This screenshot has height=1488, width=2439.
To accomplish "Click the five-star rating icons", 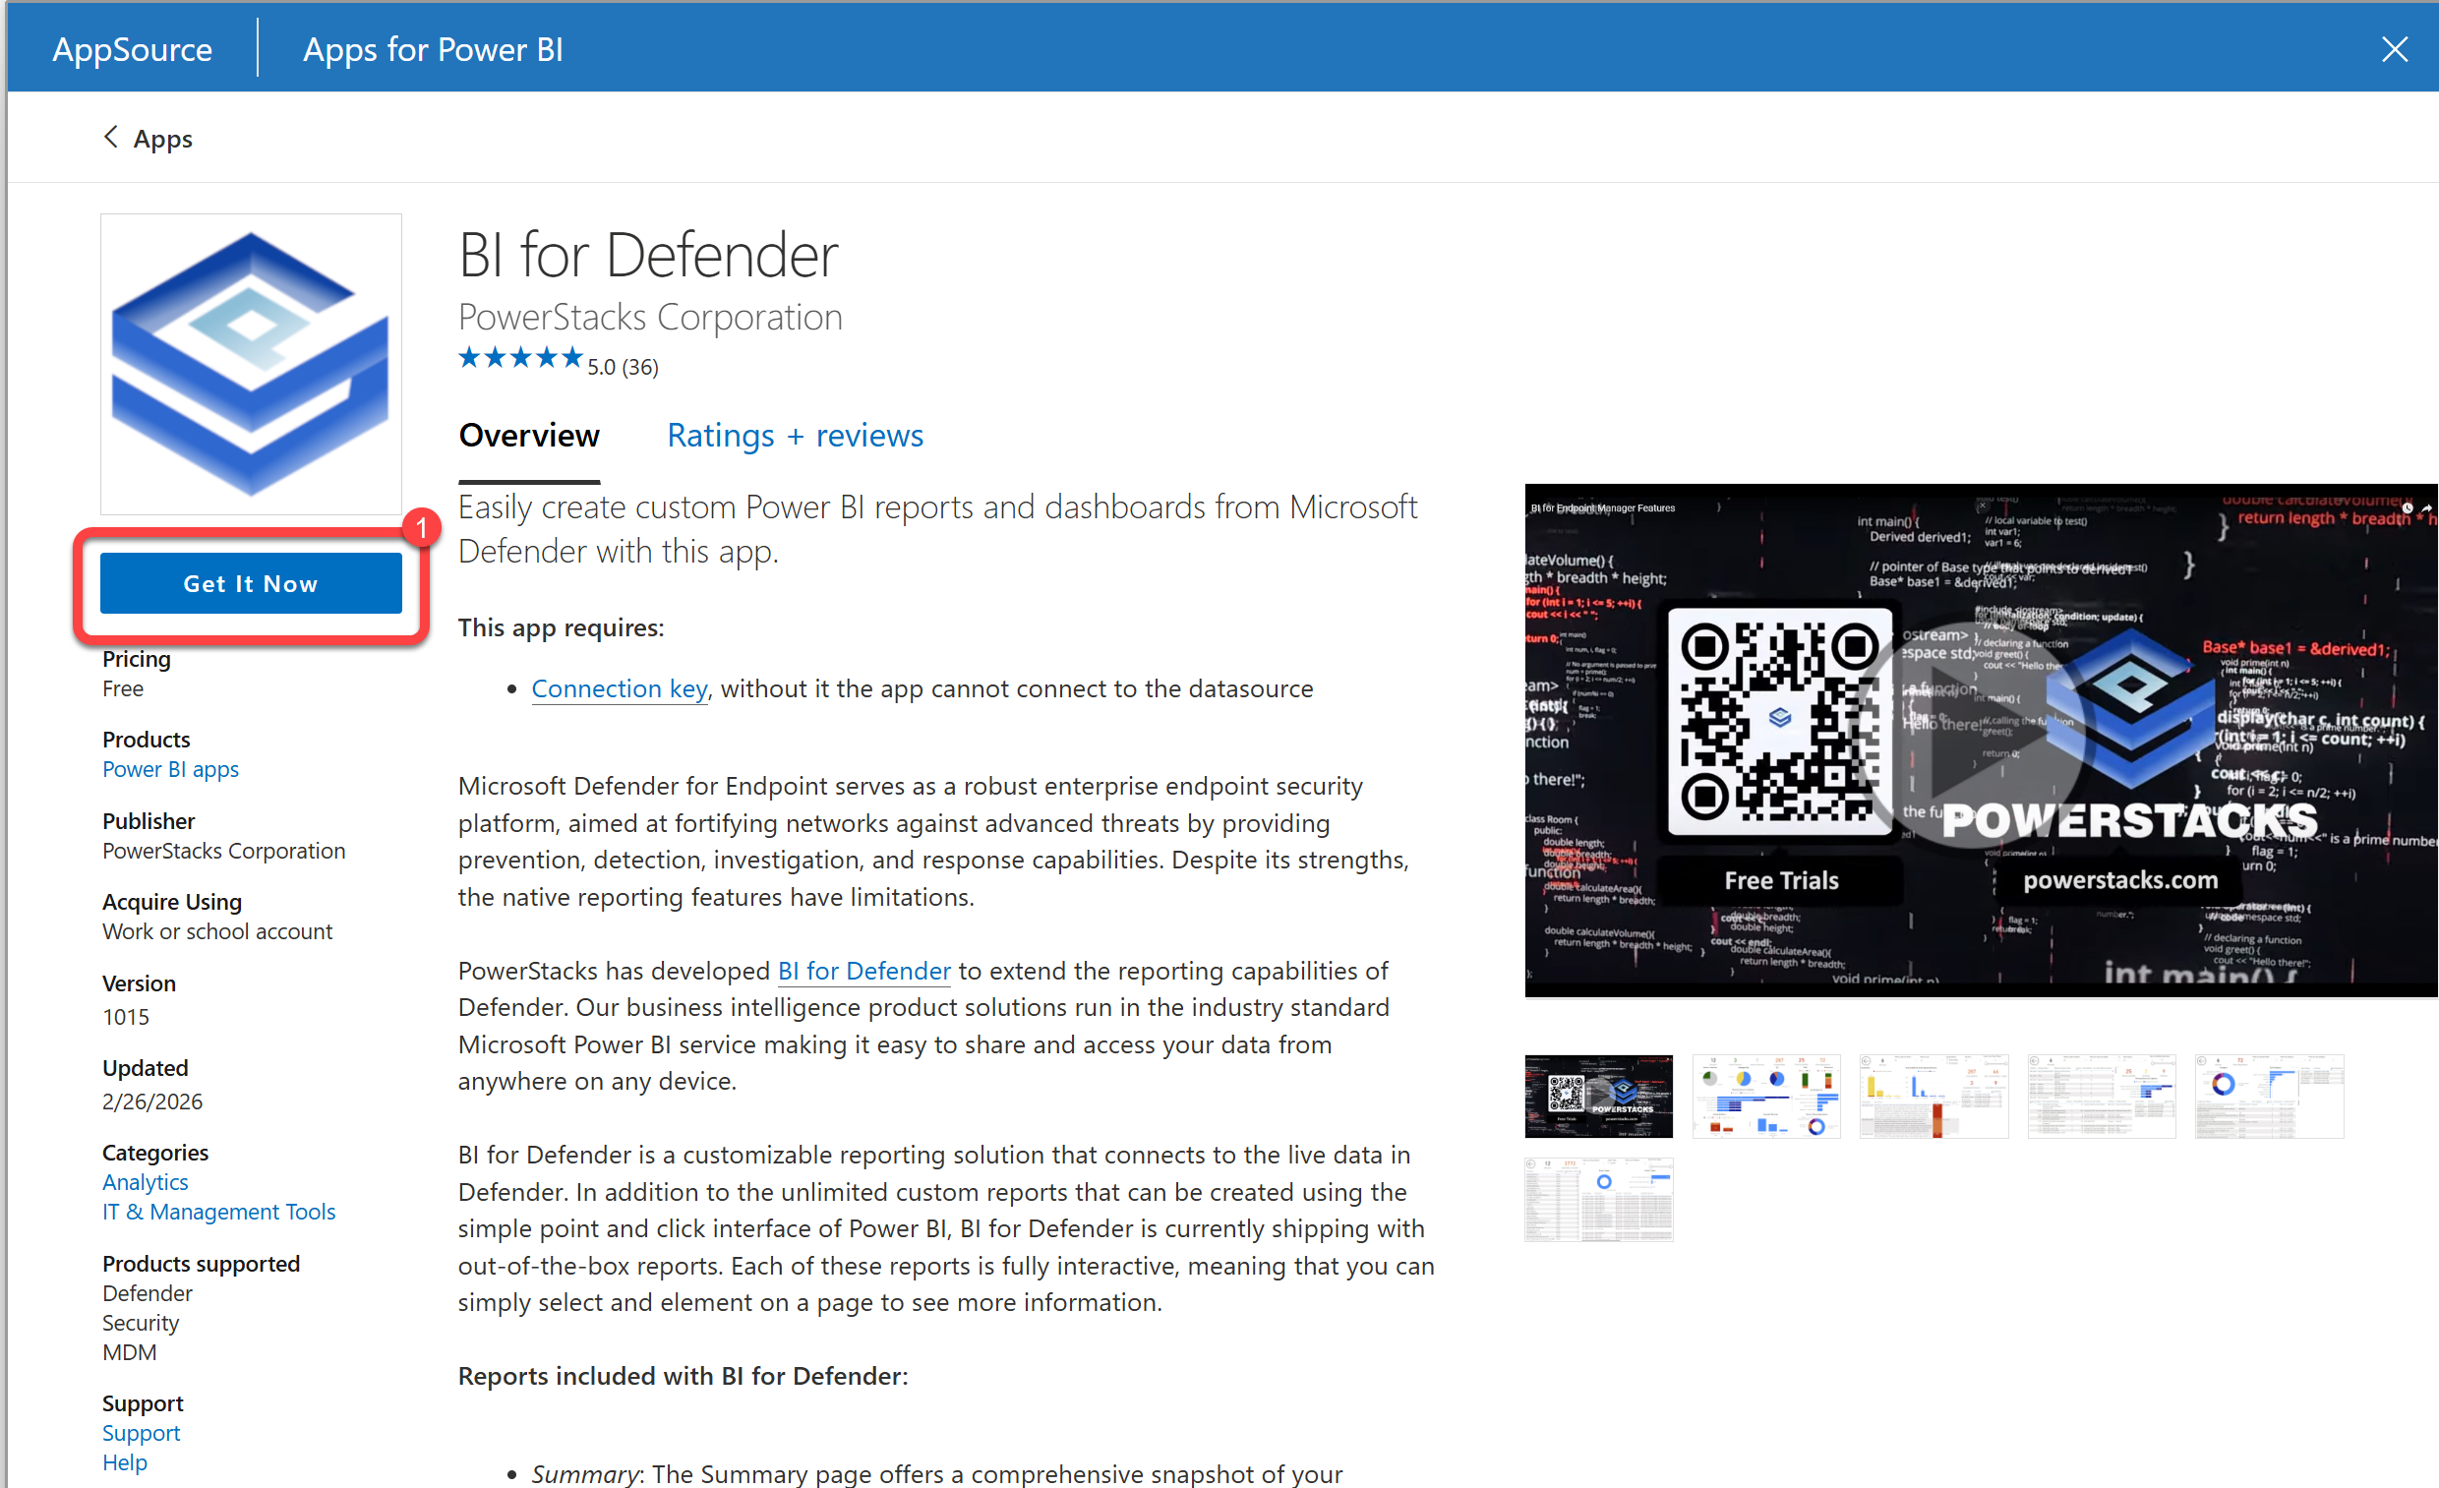I will coord(520,358).
